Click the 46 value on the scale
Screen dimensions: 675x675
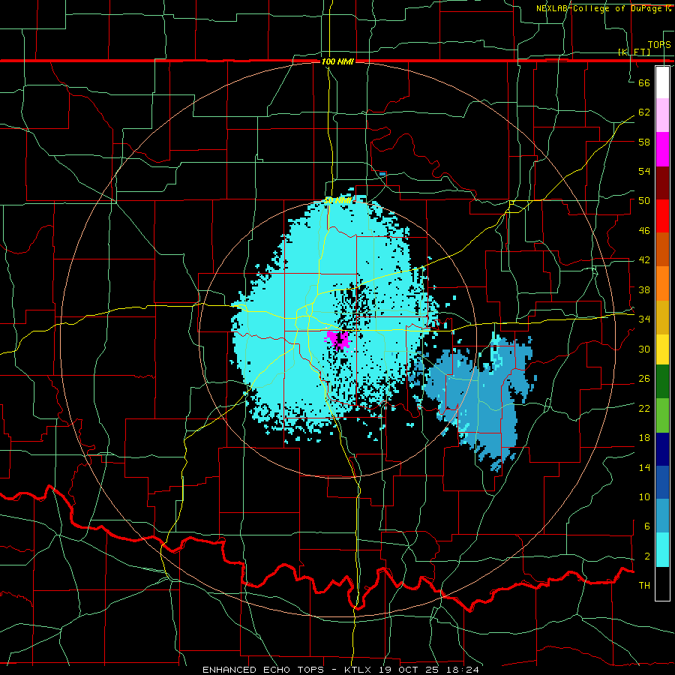(x=644, y=231)
